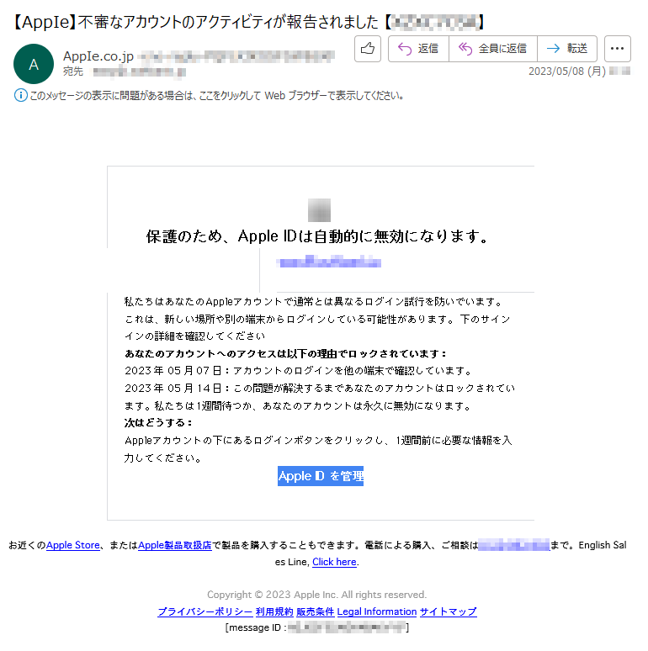Click the 全員に返信 reply all button
The height and width of the screenshot is (651, 648).
(493, 49)
